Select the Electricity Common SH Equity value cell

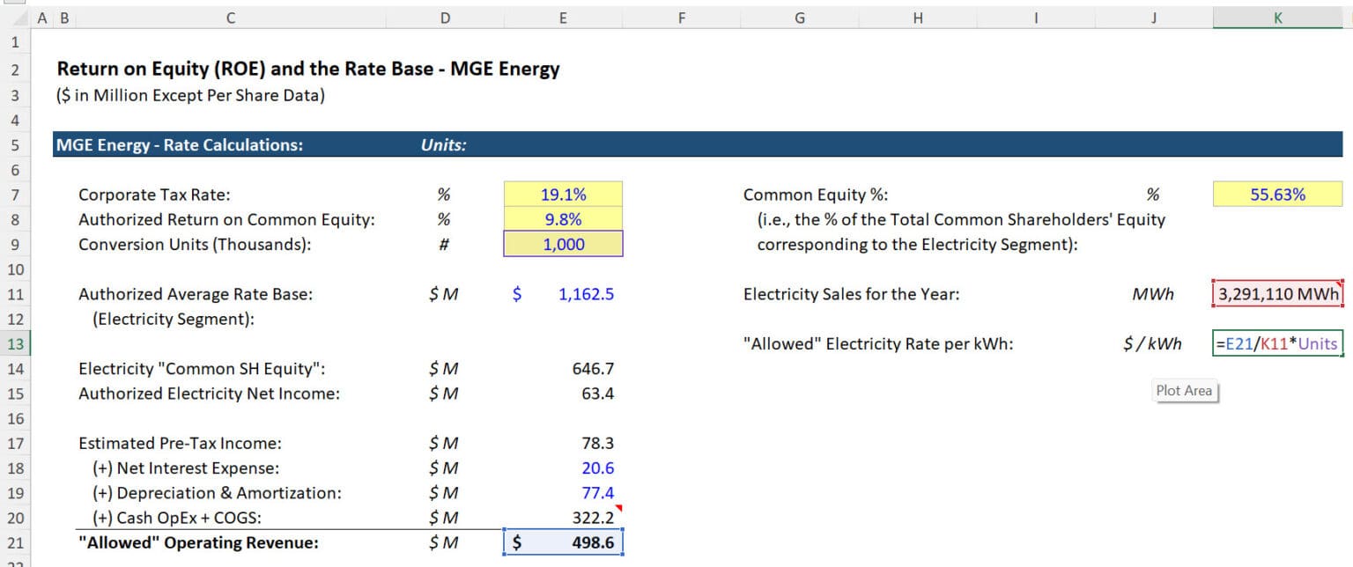(586, 368)
